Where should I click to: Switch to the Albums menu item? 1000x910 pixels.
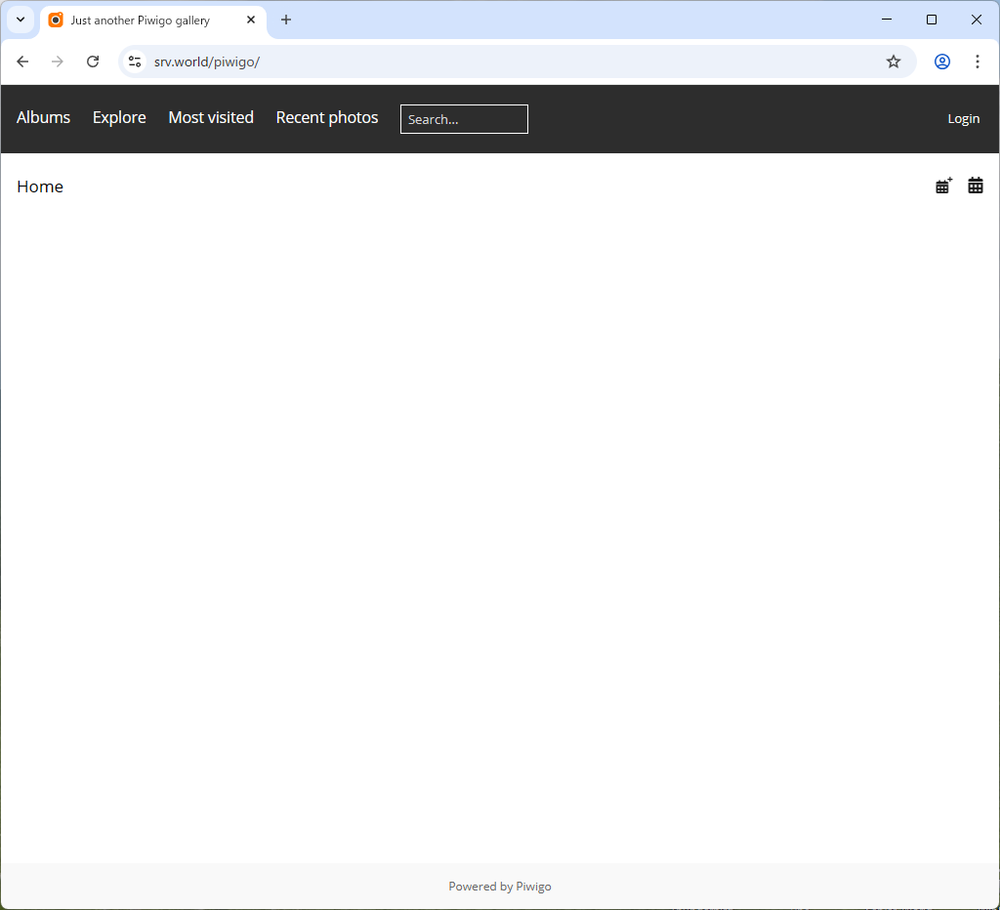[x=43, y=117]
